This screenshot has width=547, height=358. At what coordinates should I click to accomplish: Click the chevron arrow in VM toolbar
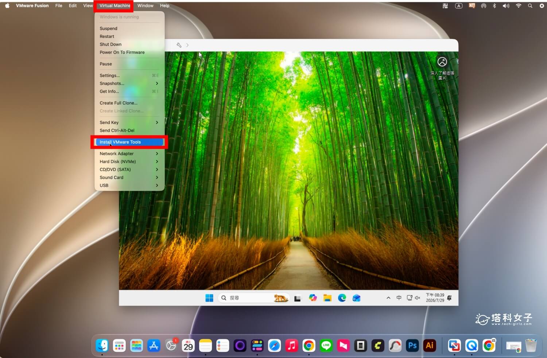point(187,45)
